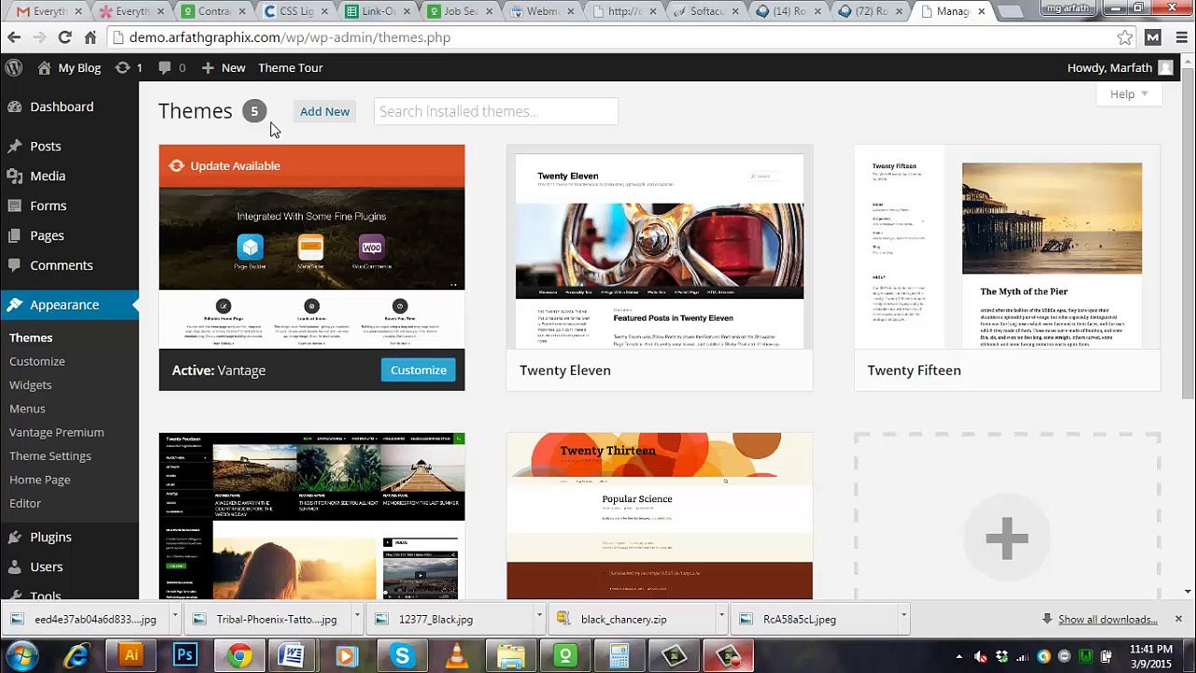Open the Chrome hamburger menu
Viewport: 1196px width, 673px height.
click(x=1180, y=37)
